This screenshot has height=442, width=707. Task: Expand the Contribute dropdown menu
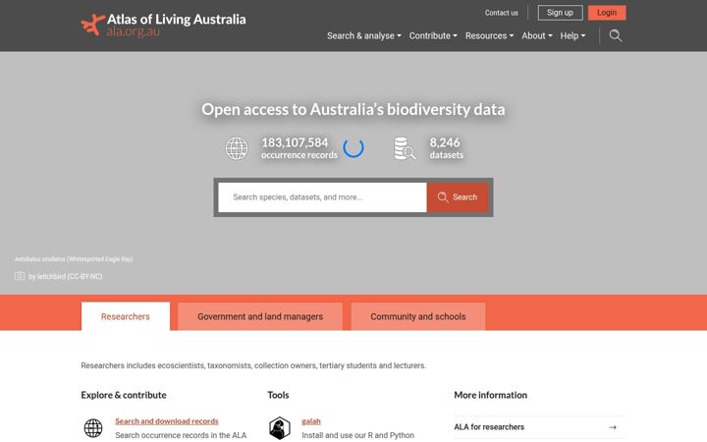433,35
